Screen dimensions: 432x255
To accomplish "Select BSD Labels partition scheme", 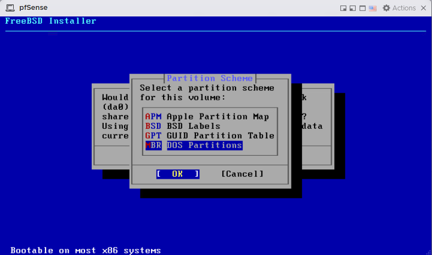I will tap(183, 126).
